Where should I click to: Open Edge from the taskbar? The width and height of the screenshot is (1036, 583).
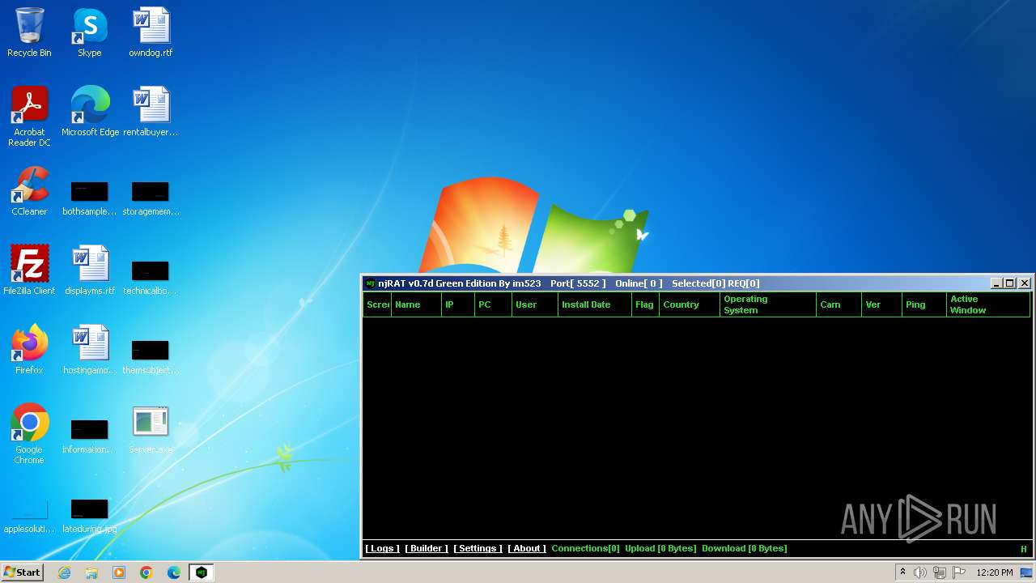(x=174, y=572)
